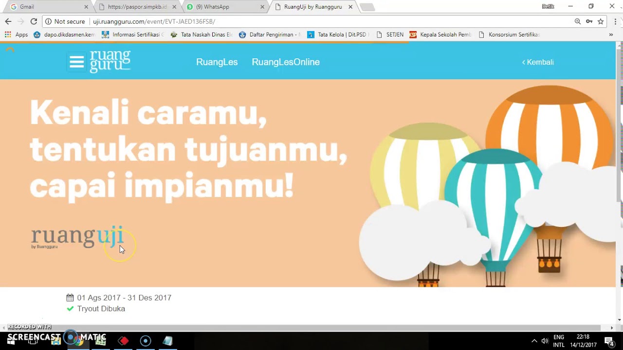Open the dapo.dikdasmen bookmark
This screenshot has width=623, height=350.
tap(64, 35)
